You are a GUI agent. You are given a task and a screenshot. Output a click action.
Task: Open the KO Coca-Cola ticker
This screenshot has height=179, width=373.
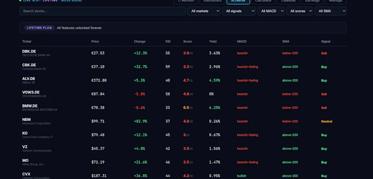pyautogui.click(x=25, y=133)
